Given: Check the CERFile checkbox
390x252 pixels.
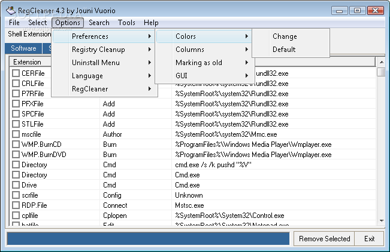Looking at the screenshot, I should click(x=16, y=73).
